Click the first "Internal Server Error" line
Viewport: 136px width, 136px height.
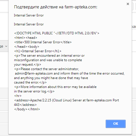tap(29, 15)
